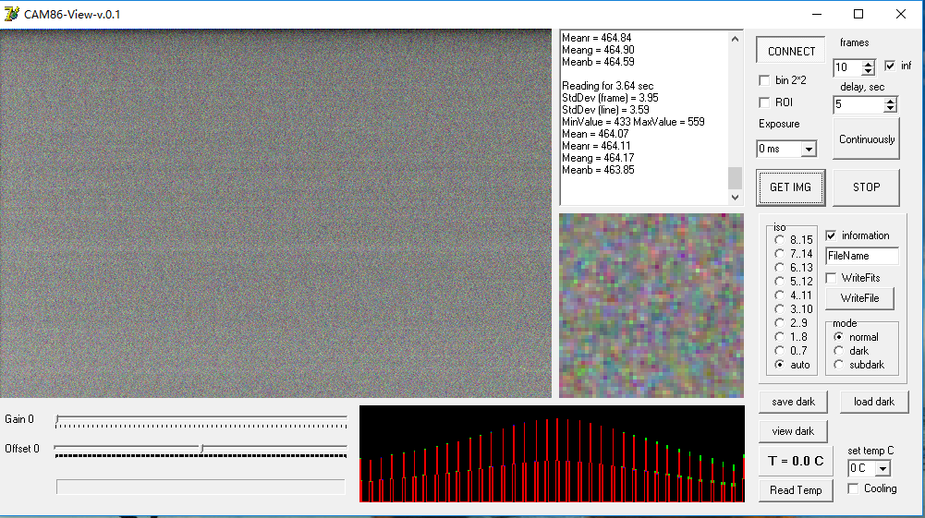925x518 pixels.
Task: Click the FileName text field
Action: click(862, 256)
